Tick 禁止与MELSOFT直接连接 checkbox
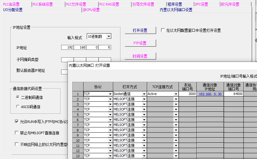This screenshot has height=159, width=257. (x=17, y=133)
